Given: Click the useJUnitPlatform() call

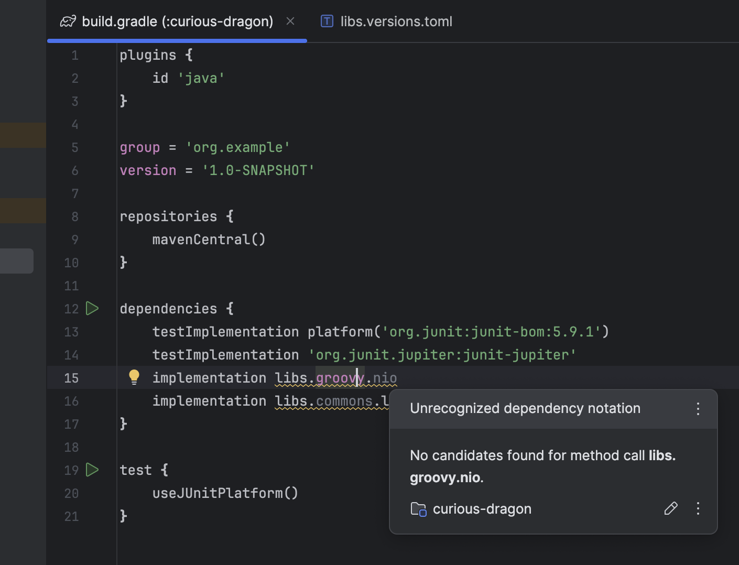Looking at the screenshot, I should point(225,493).
